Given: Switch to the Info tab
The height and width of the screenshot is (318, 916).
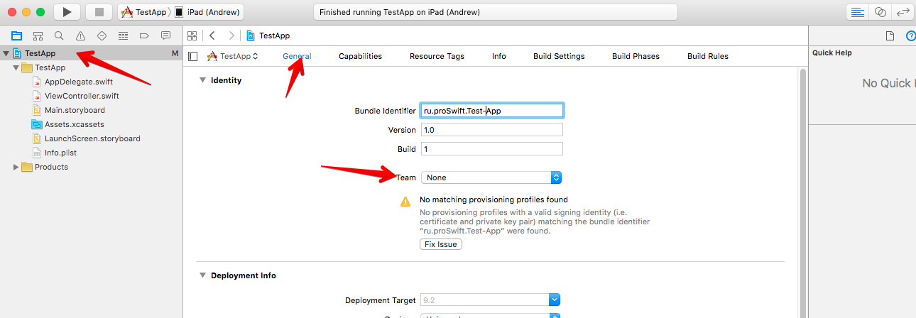Looking at the screenshot, I should point(499,56).
